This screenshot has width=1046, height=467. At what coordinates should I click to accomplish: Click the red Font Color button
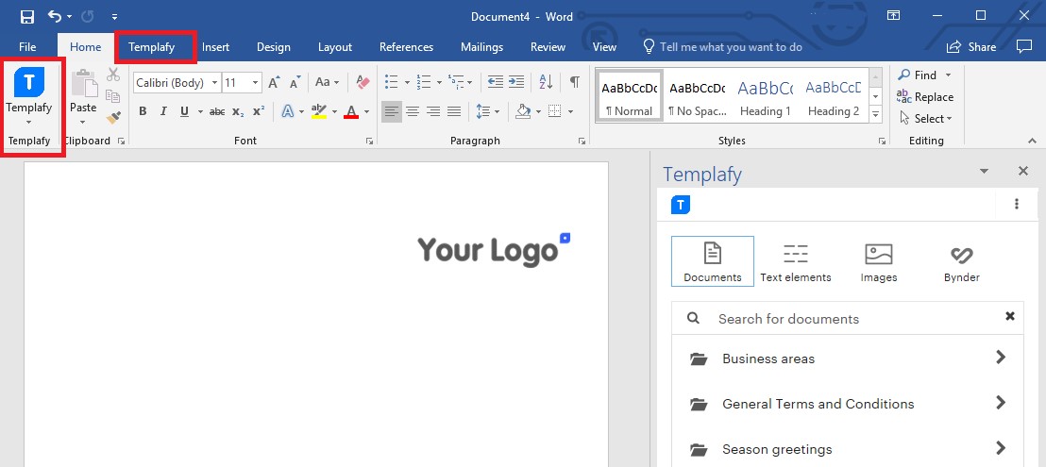(351, 111)
